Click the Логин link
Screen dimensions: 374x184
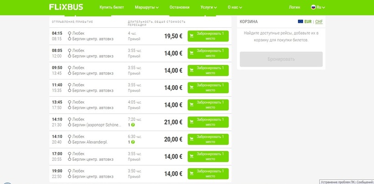click(295, 7)
